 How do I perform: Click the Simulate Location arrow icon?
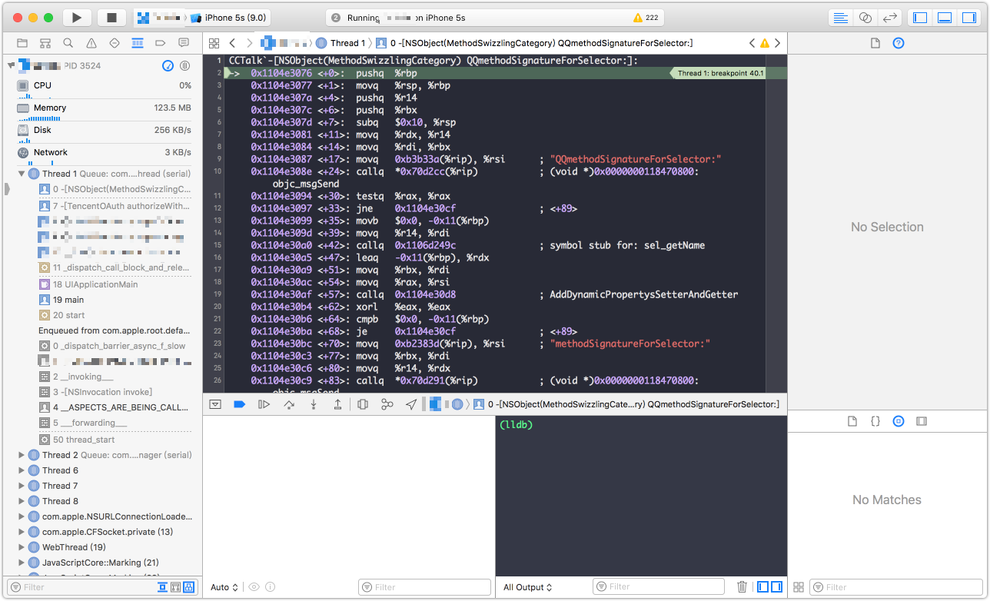pos(412,404)
